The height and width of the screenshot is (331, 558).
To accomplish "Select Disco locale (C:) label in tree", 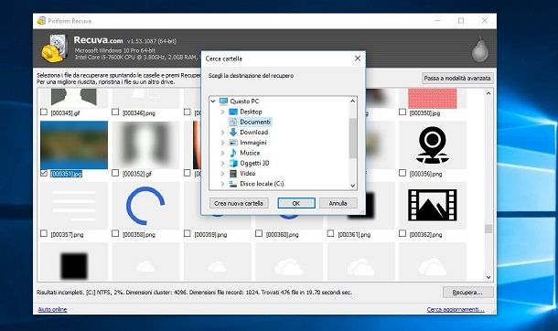I will (262, 184).
